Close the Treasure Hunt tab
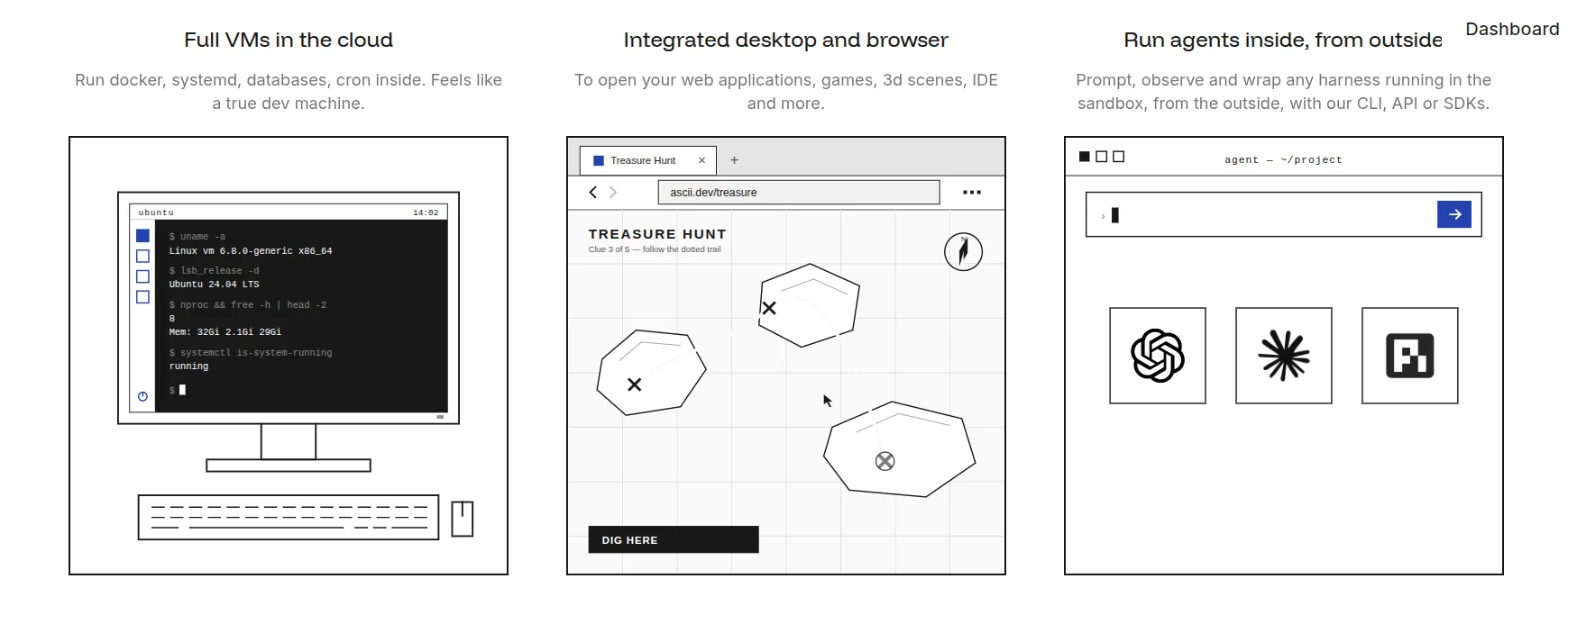 [x=701, y=160]
